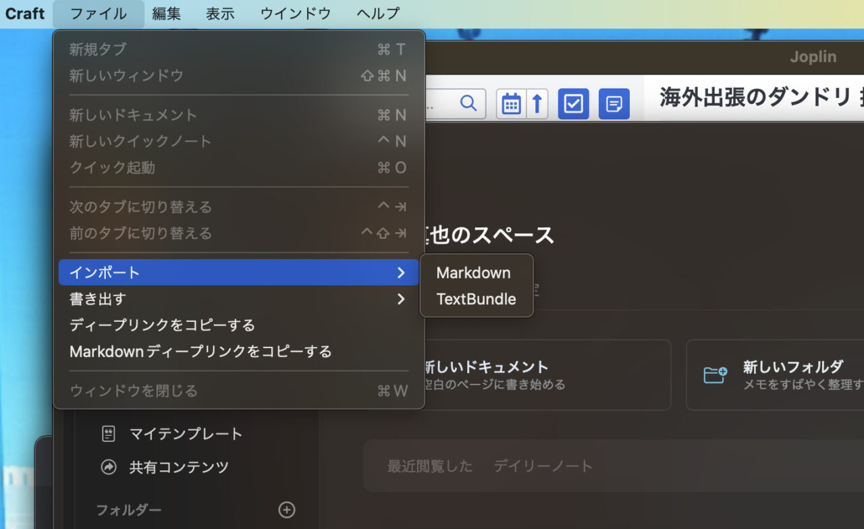
Task: Click the マイテンプレート template icon
Action: click(109, 434)
